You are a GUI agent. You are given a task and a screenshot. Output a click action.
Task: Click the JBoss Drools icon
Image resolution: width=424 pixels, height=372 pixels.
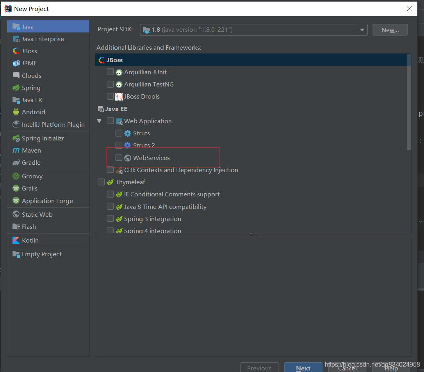(119, 97)
